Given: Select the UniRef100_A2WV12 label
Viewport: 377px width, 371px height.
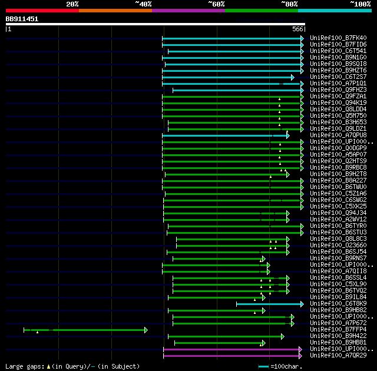Looking at the screenshot, I should coord(338,220).
